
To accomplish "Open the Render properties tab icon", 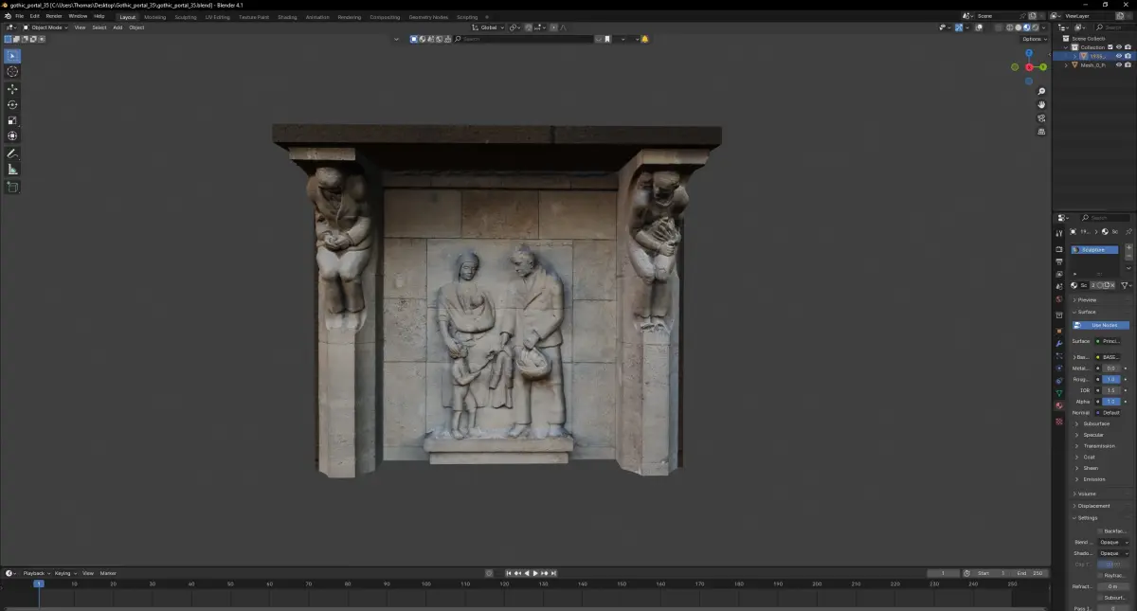I will click(1059, 249).
